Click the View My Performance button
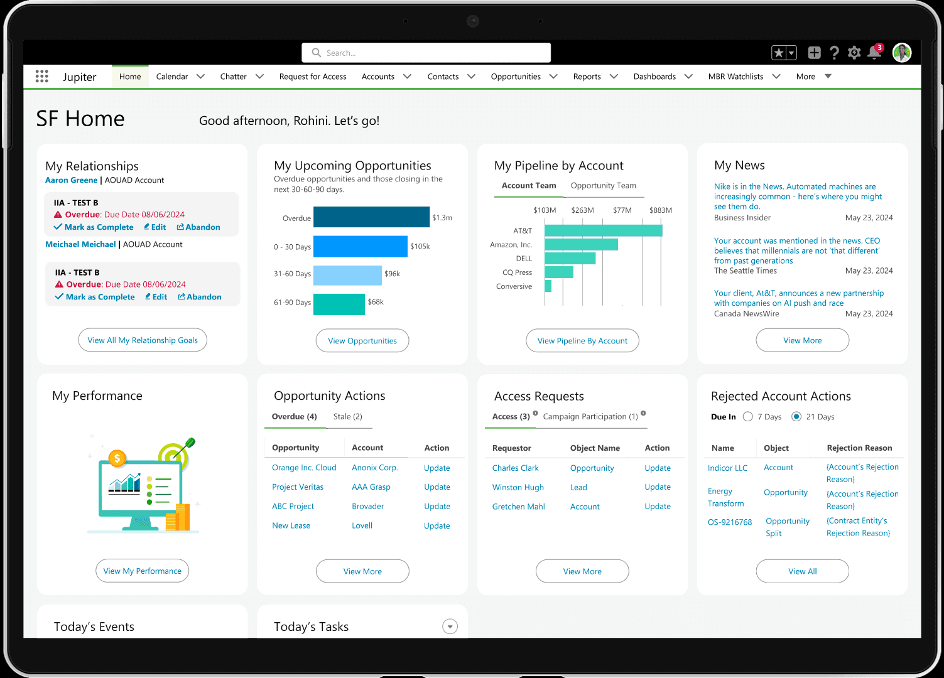 click(143, 571)
